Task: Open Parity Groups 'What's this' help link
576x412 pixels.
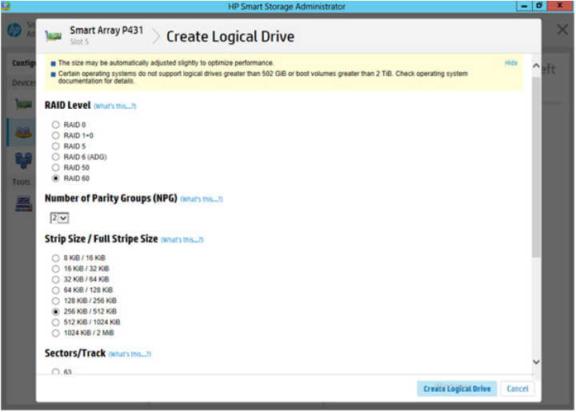Action: (202, 199)
